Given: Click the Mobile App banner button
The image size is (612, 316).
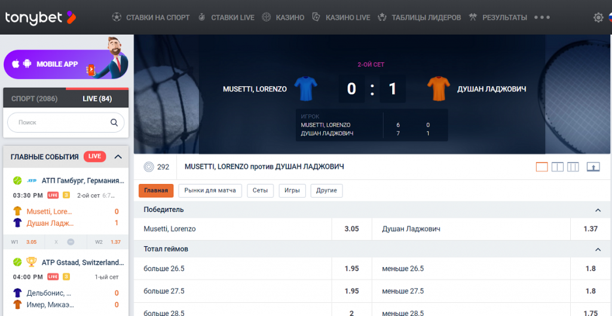Looking at the screenshot, I should pos(66,64).
